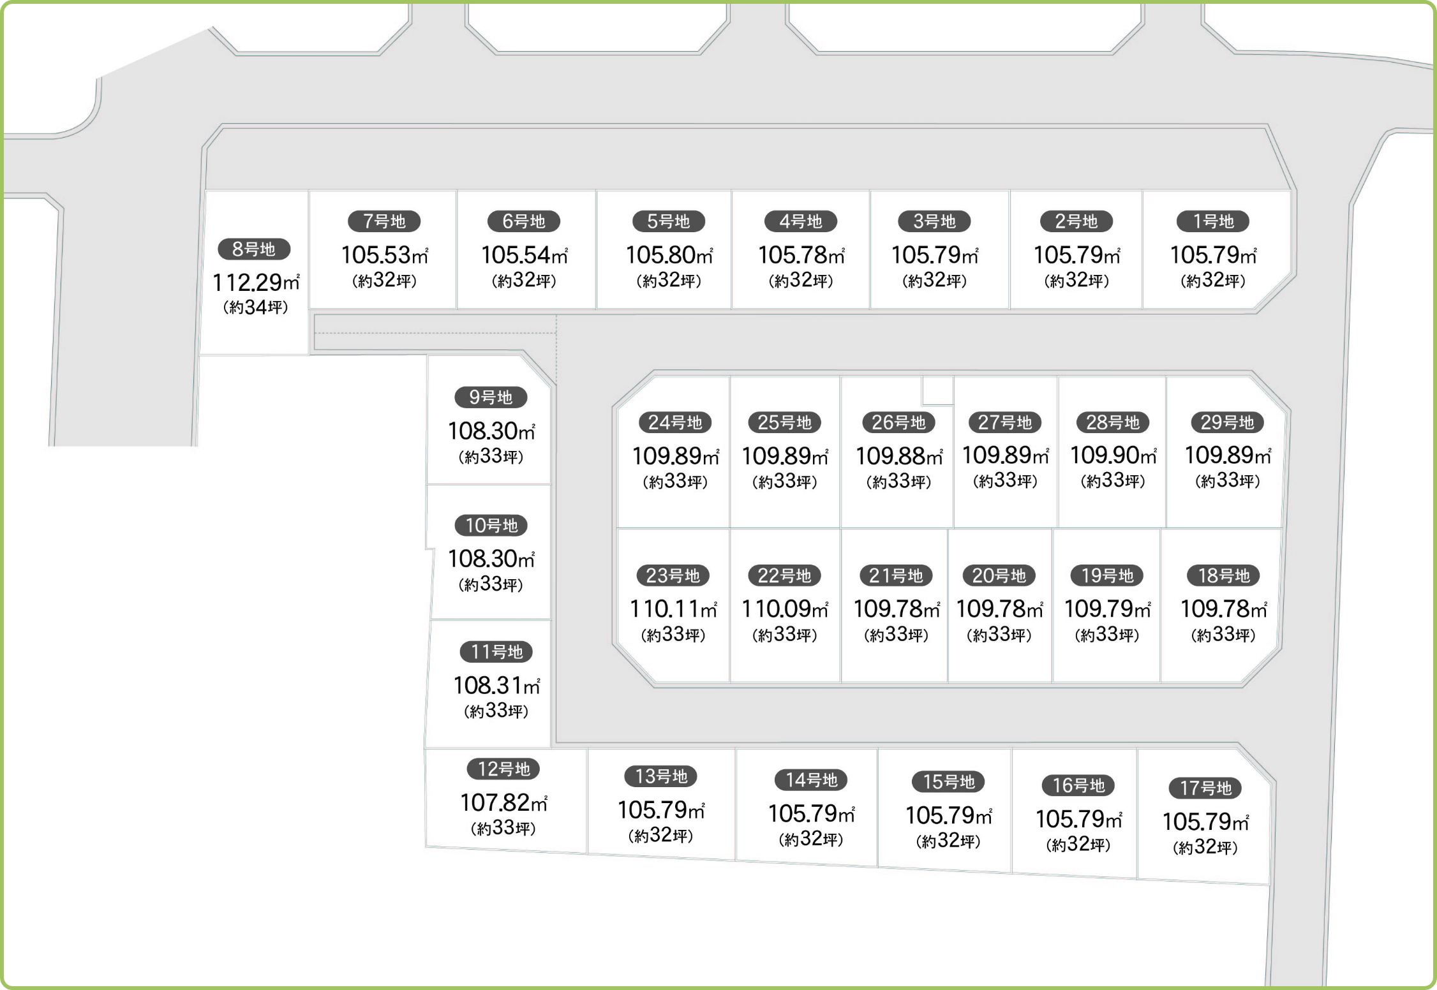1437x990 pixels.
Task: Choose the 29号地 lot badge
Action: pos(1227,422)
